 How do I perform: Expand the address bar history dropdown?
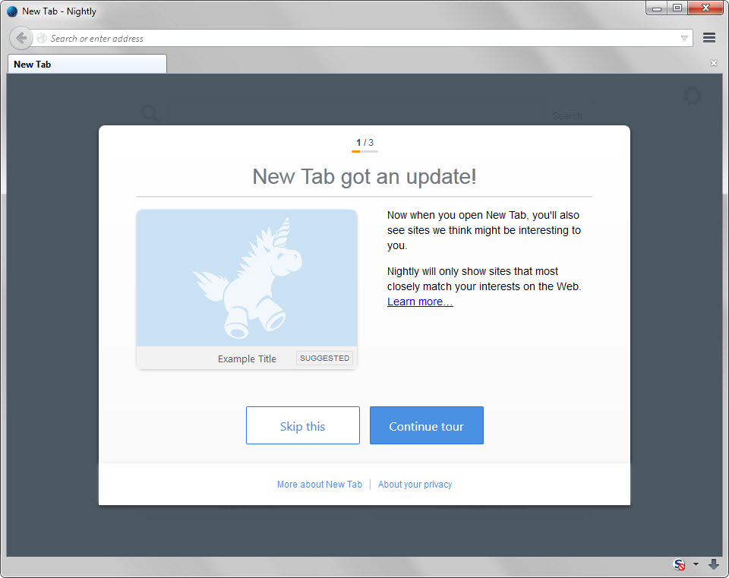[x=684, y=38]
